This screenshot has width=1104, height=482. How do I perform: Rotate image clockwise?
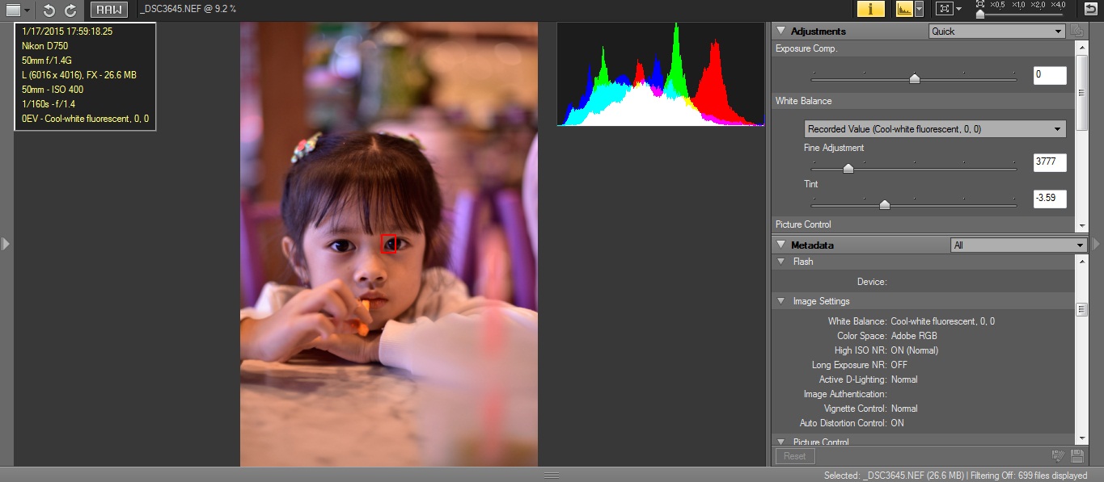coord(70,10)
